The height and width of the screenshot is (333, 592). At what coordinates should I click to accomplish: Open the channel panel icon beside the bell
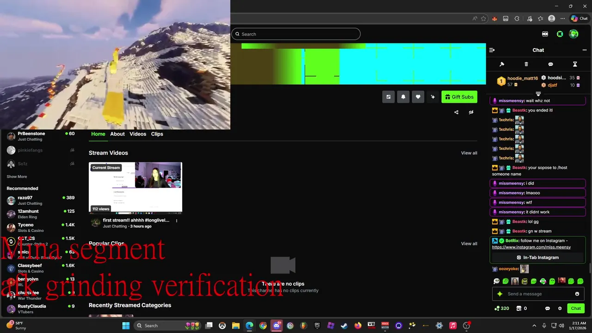[x=388, y=97]
